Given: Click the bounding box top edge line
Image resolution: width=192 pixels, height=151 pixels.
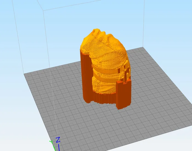Looking at the screenshot, I should (x=93, y=5).
